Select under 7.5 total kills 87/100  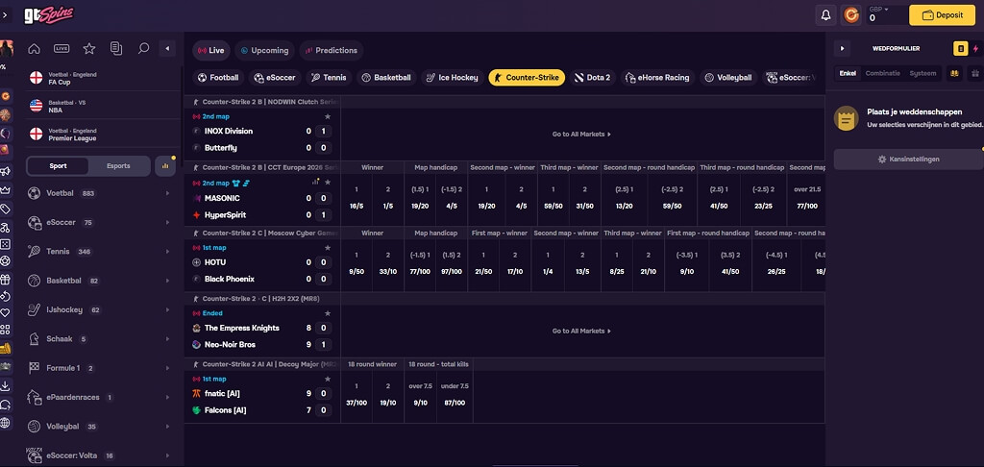(455, 396)
